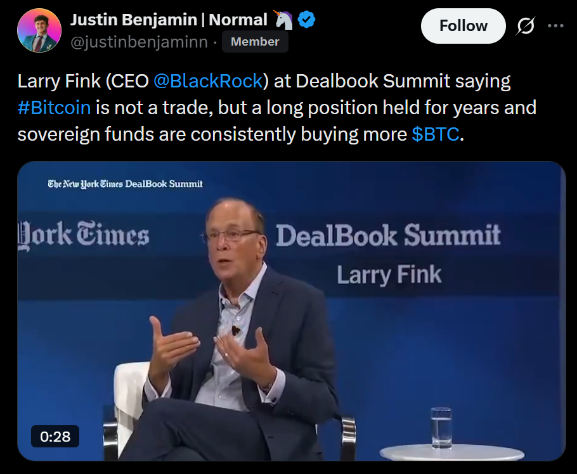Click the unicorn emoji beside the name

click(283, 20)
